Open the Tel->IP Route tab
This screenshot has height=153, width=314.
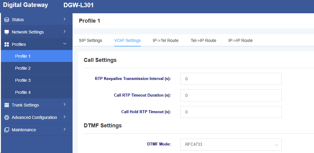tap(203, 41)
